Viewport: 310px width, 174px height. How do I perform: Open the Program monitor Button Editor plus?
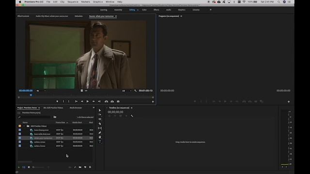click(x=289, y=102)
